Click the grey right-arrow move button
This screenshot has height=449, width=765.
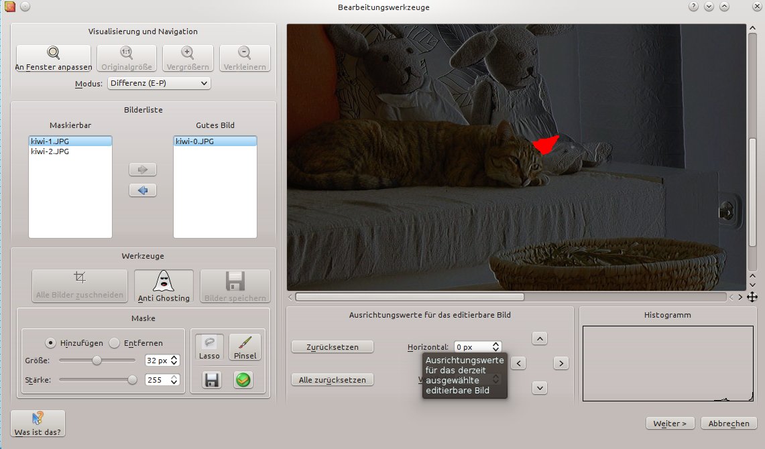(x=143, y=170)
